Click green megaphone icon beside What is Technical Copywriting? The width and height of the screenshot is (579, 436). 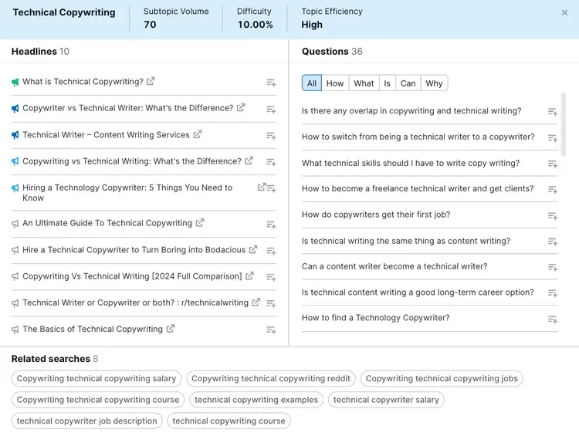click(x=15, y=82)
